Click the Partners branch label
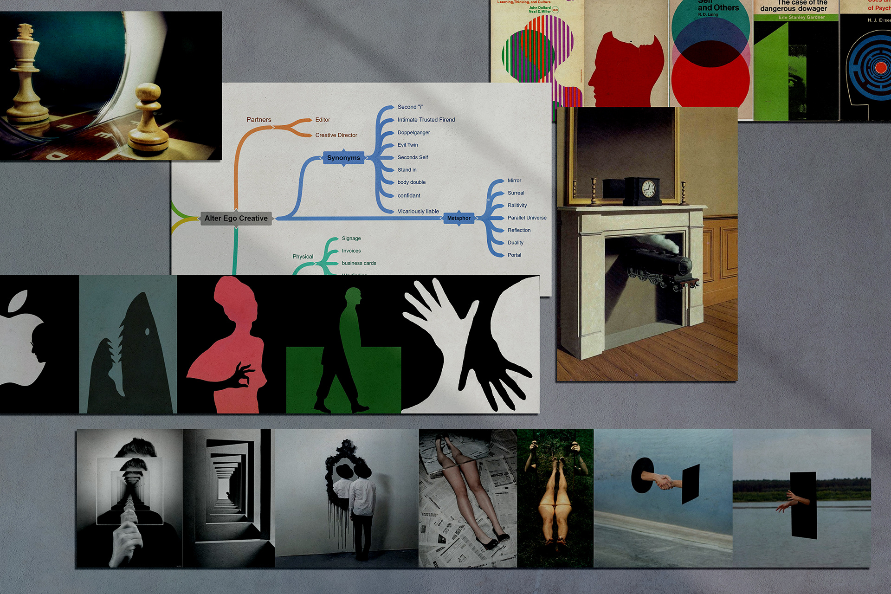891x594 pixels. 258,120
